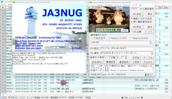Screen dimensions: 172x99
Task: Open 環境設定 settings
Action: 111,62
